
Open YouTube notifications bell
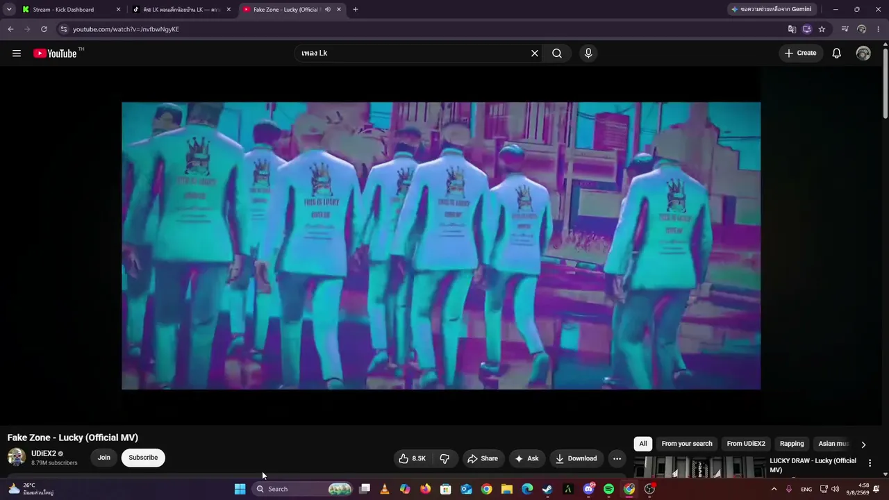pos(837,53)
